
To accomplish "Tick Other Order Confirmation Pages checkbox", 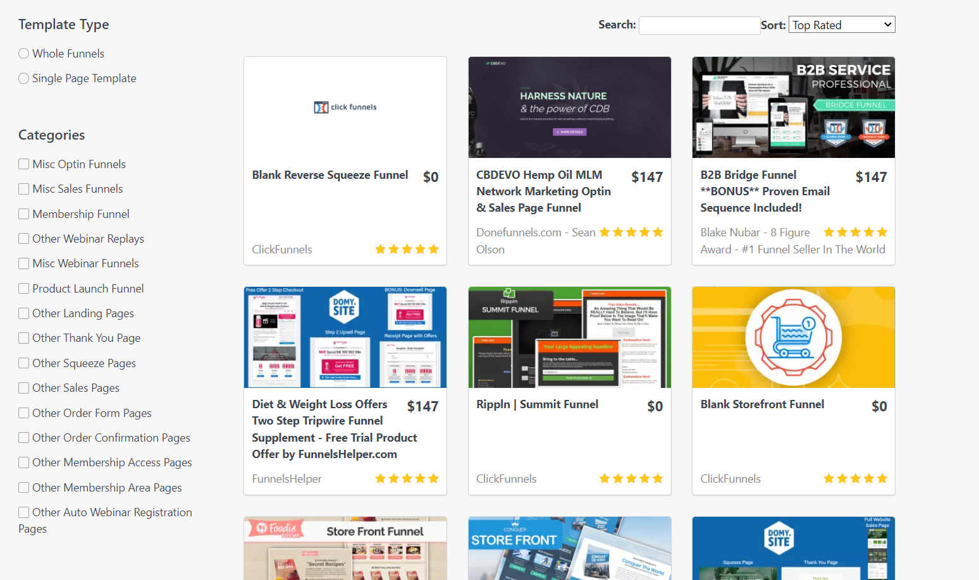I will pos(24,438).
